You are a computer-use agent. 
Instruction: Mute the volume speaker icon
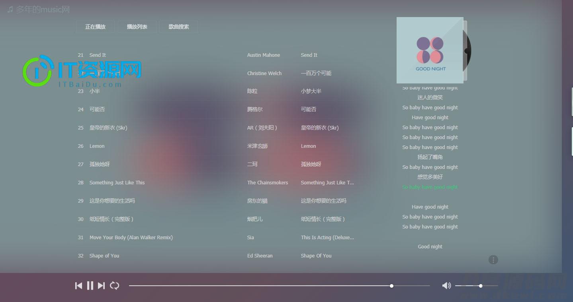pyautogui.click(x=447, y=285)
